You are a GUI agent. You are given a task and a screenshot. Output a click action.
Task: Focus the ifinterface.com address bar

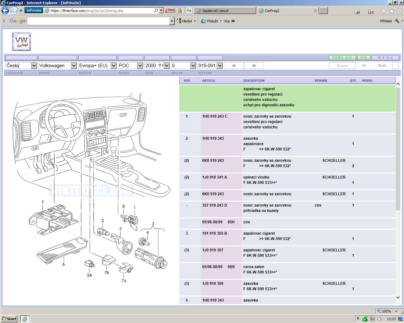pos(99,10)
